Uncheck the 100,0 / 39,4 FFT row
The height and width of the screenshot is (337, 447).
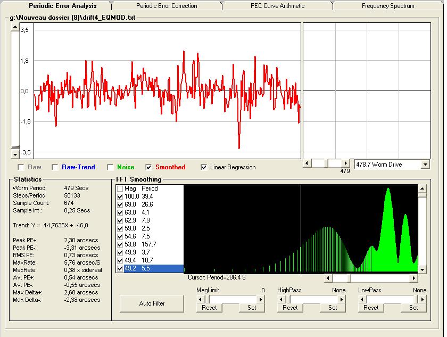click(x=120, y=197)
